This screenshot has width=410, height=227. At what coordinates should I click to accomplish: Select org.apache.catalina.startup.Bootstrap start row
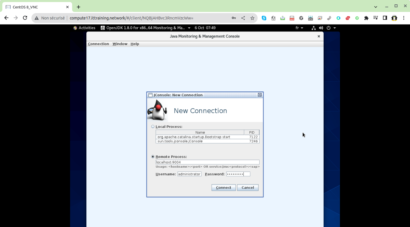pyautogui.click(x=208, y=137)
